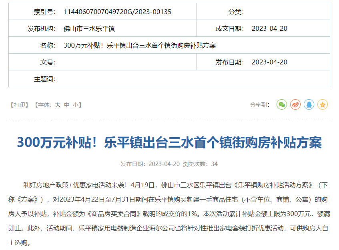Viewport: 339px width, 250px height.
Task: Select publisher text 佛山市三水乐平镇
Action: 89,28
